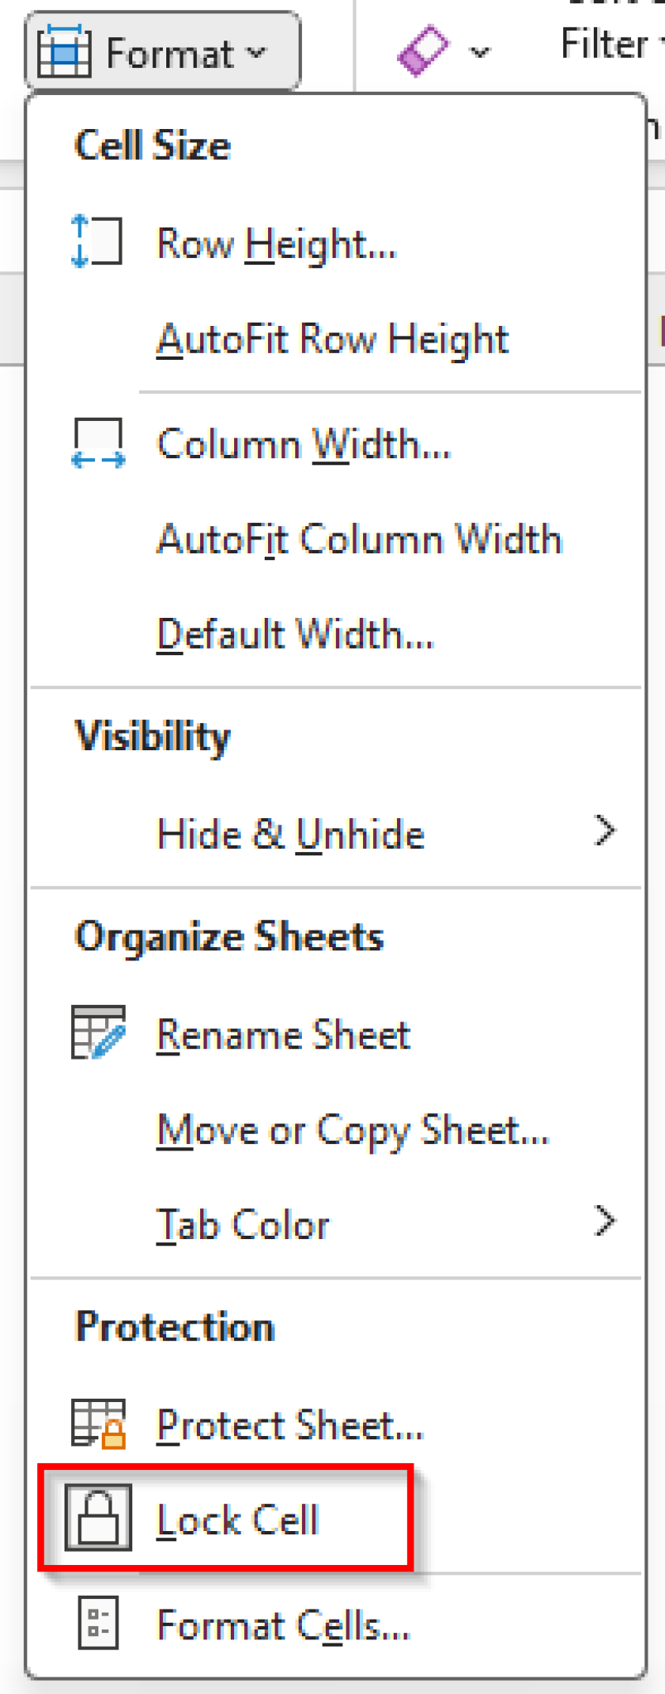Open Tab Color to pick a sheet color
Screen dimensions: 665x1694
(x=242, y=1225)
